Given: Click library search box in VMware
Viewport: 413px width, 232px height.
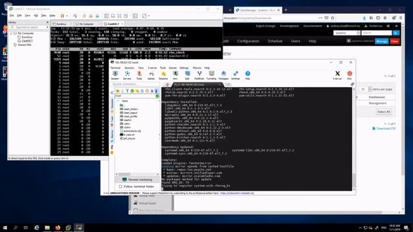Looking at the screenshot, I should click(x=28, y=27).
